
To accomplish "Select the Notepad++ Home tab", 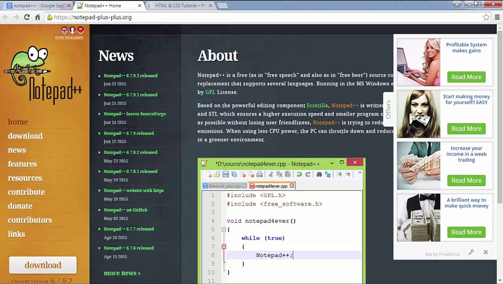I will pyautogui.click(x=110, y=6).
